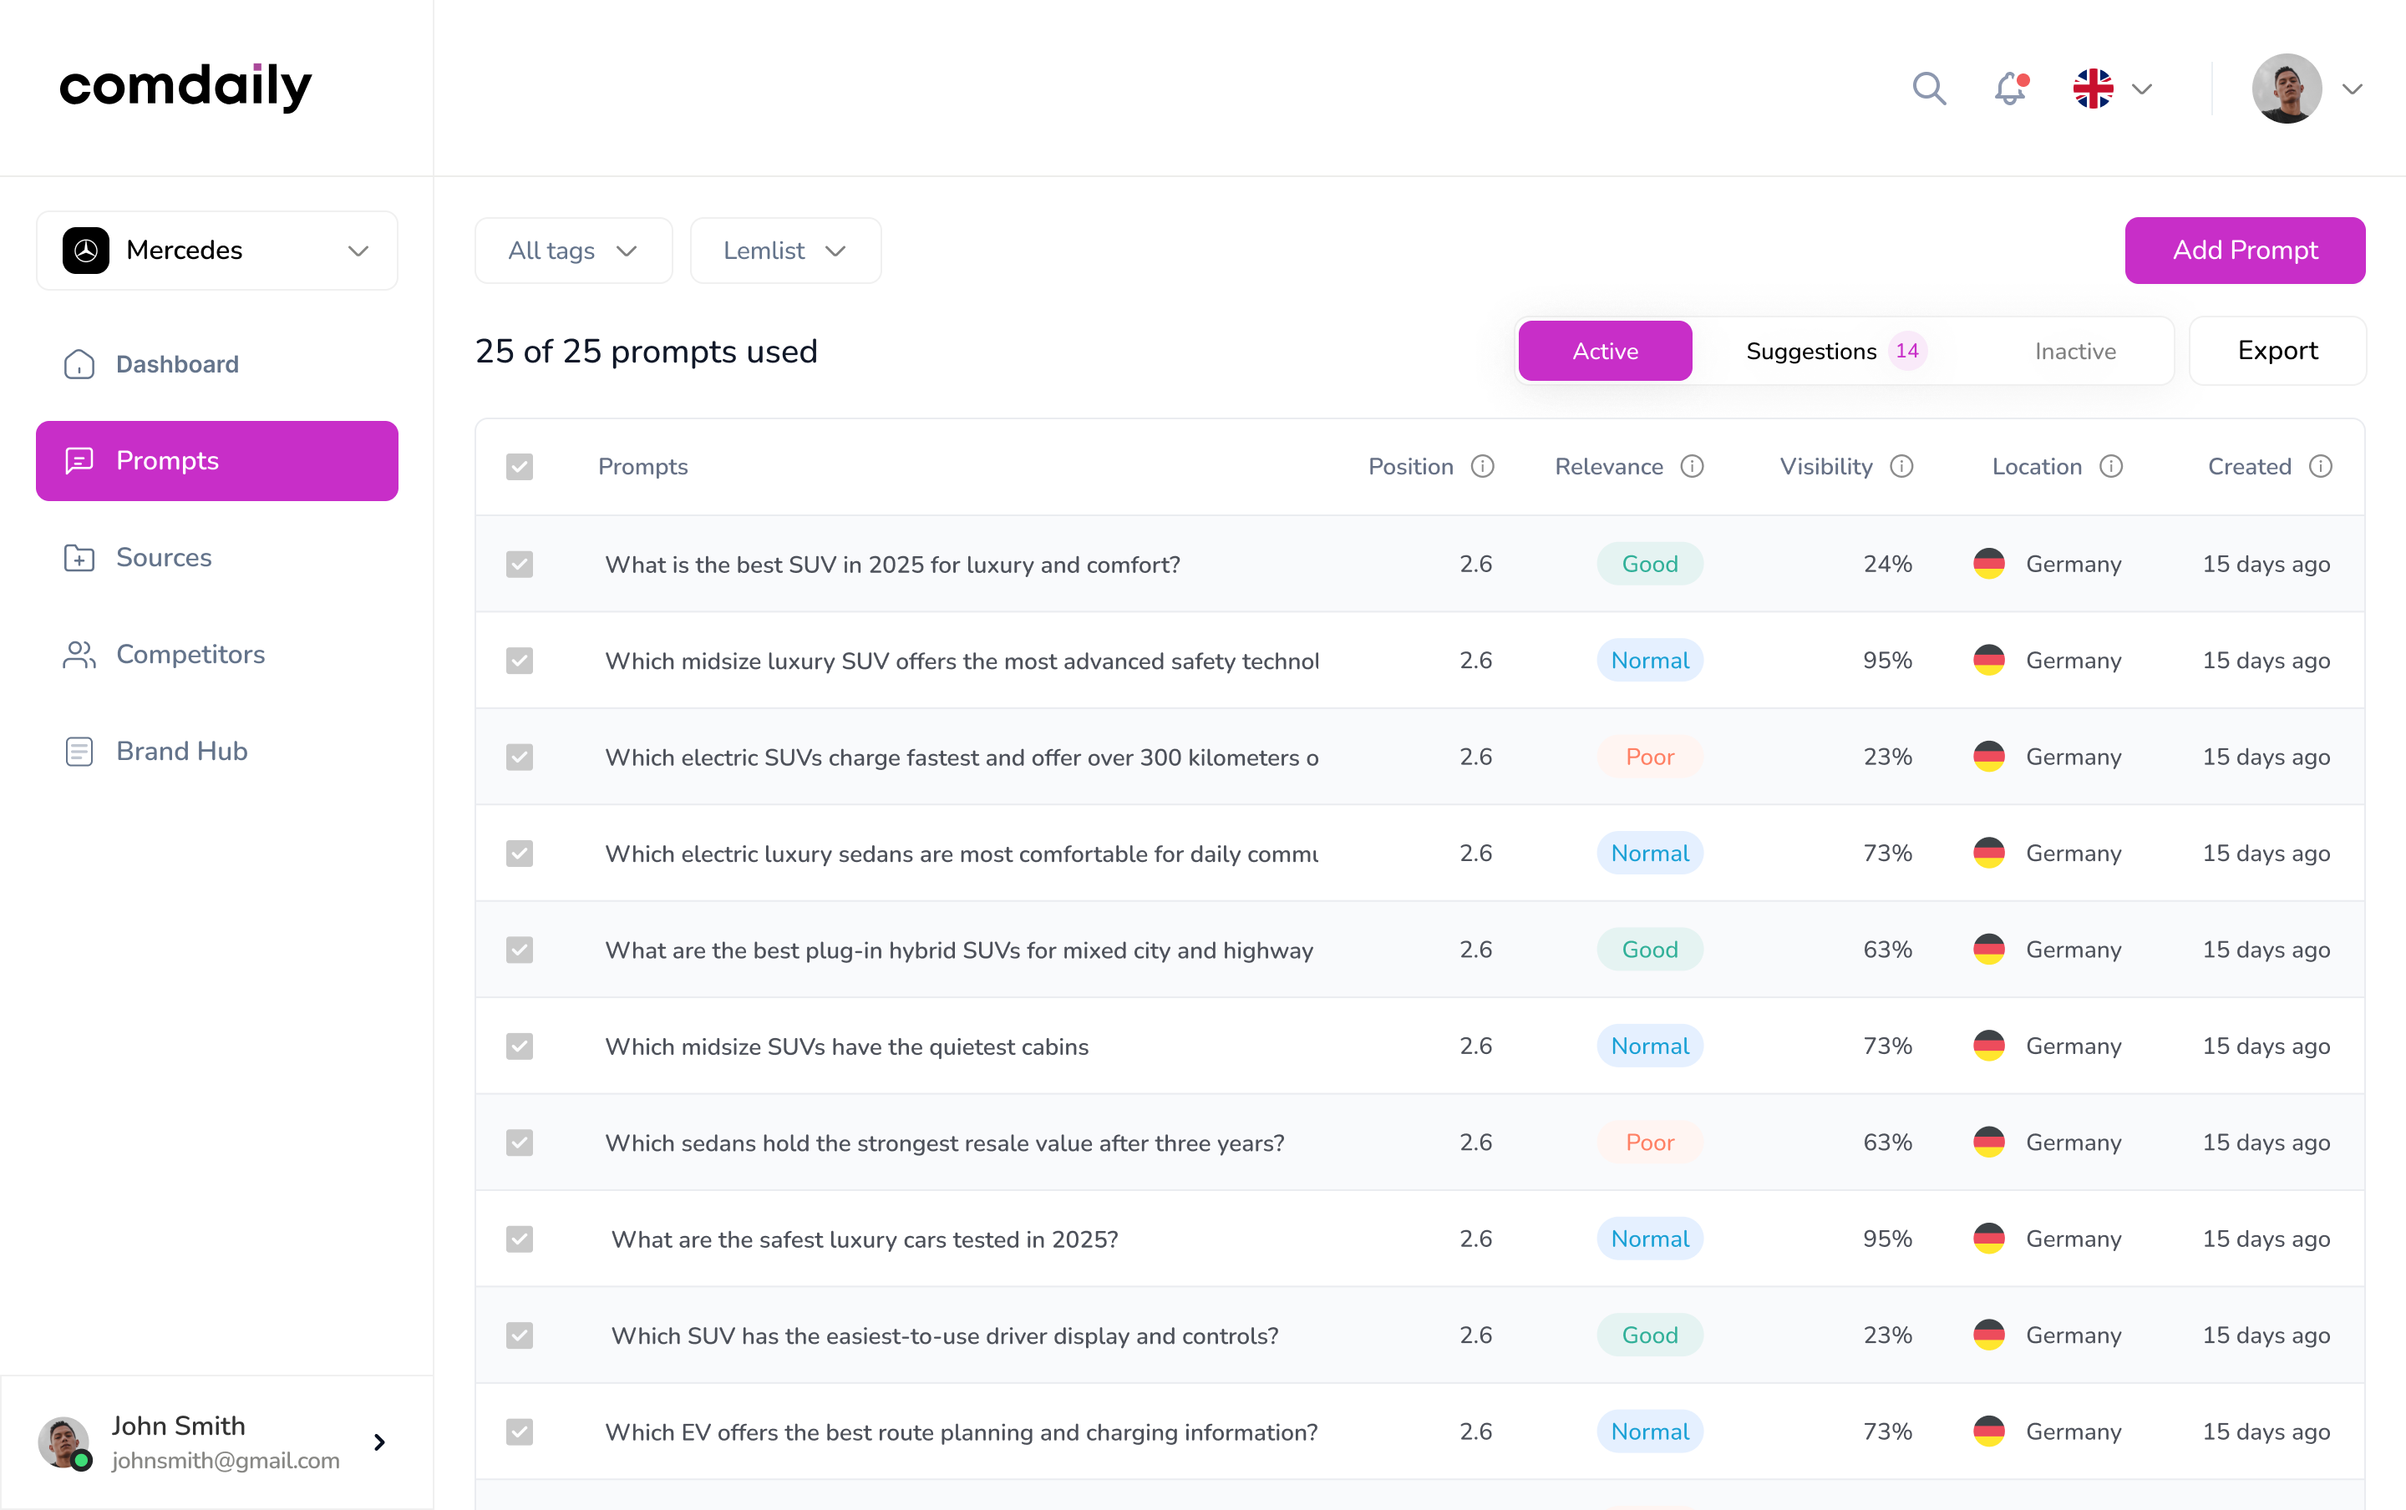Toggle the select-all prompts header checkbox
This screenshot has width=2406, height=1510.
(520, 468)
